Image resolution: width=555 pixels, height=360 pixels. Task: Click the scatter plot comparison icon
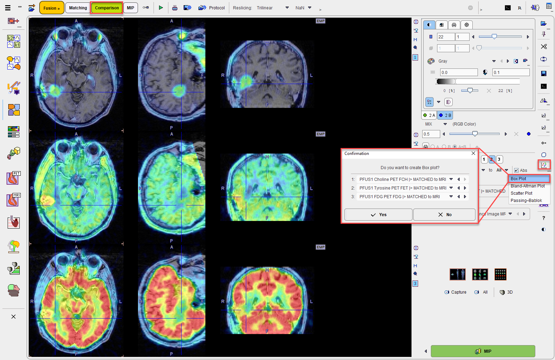tap(544, 165)
